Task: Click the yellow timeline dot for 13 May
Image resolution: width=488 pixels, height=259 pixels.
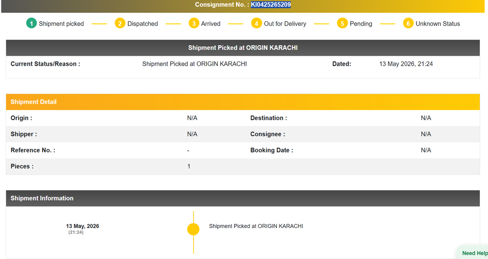Action: point(193,229)
